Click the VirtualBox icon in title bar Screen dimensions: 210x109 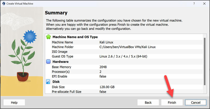pos(3,4)
